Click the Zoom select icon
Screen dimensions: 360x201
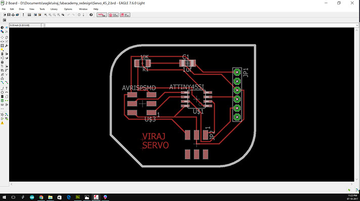click(63, 15)
